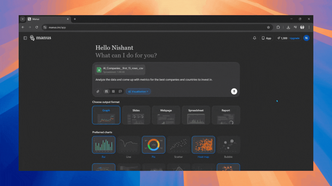Viewport: 332px width, 186px height.
Task: Select the image generation mode icon
Action: [x=107, y=92]
